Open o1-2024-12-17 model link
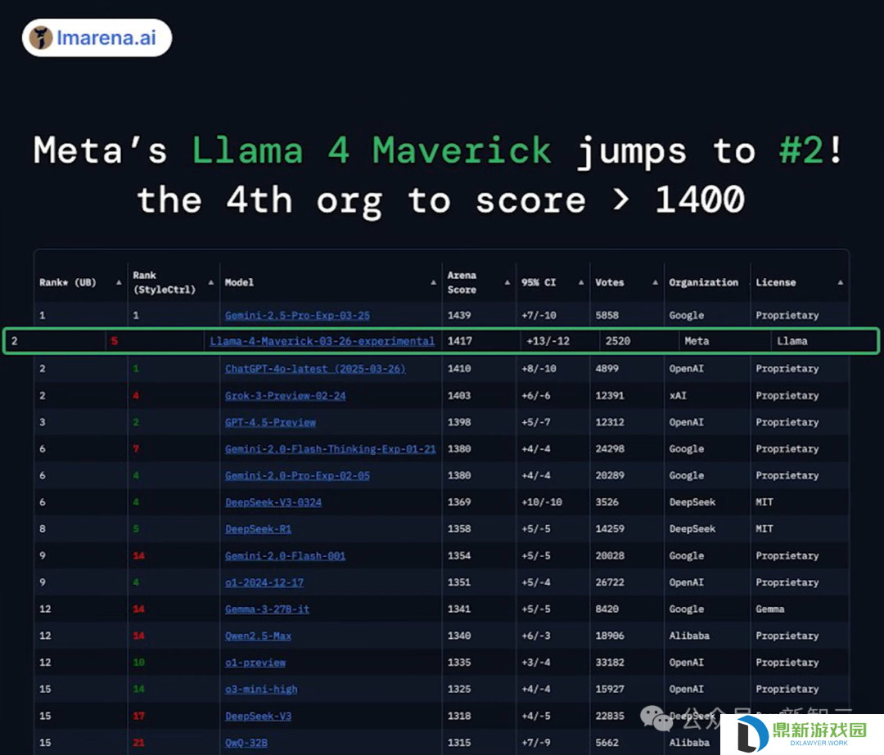Image resolution: width=884 pixels, height=755 pixels. (x=264, y=582)
